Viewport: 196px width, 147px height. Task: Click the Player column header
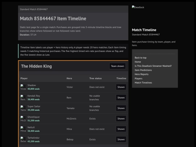(x=24, y=78)
